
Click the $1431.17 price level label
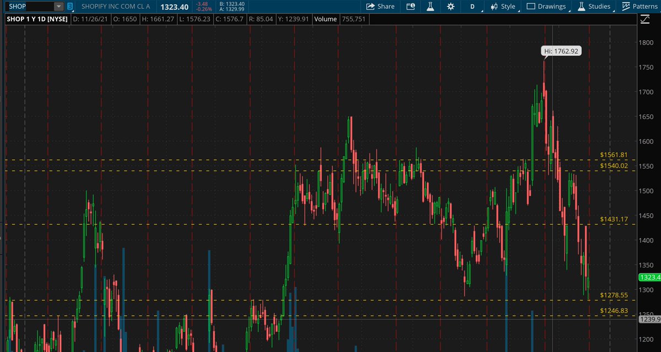[x=614, y=219]
